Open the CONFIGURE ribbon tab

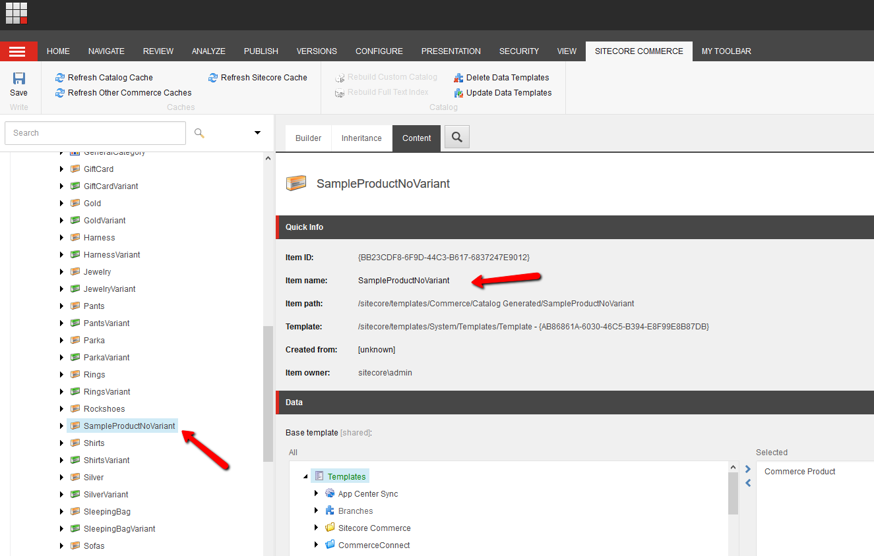(x=379, y=51)
